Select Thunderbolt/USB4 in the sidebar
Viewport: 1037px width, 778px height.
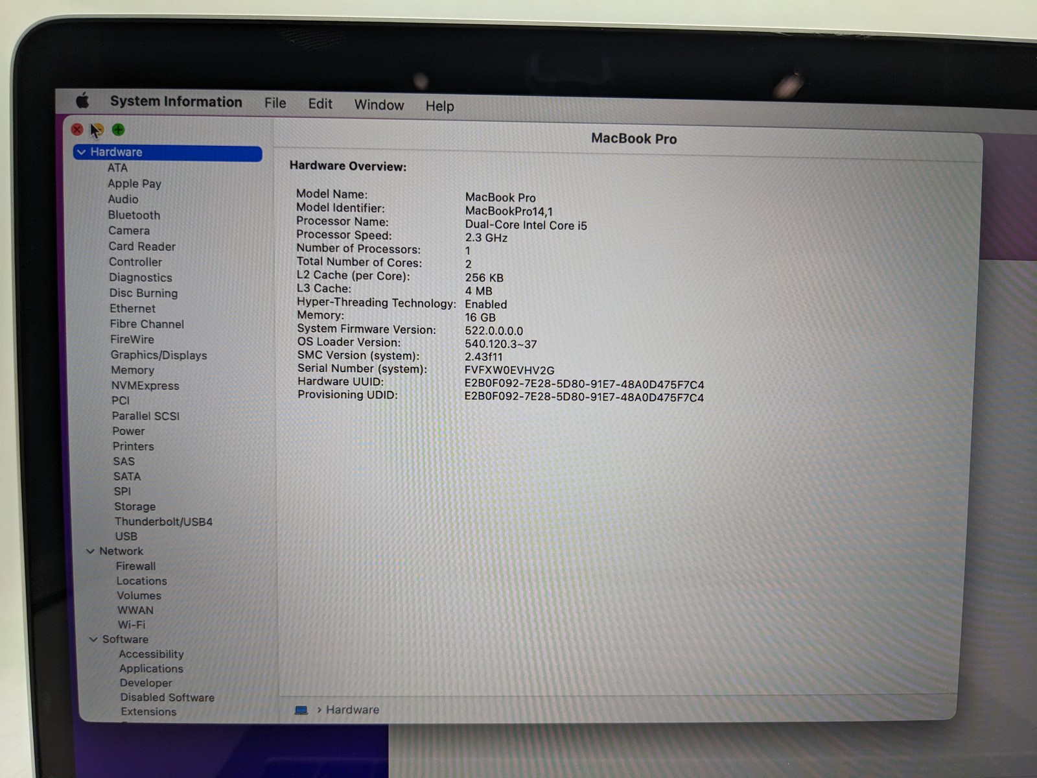(163, 522)
